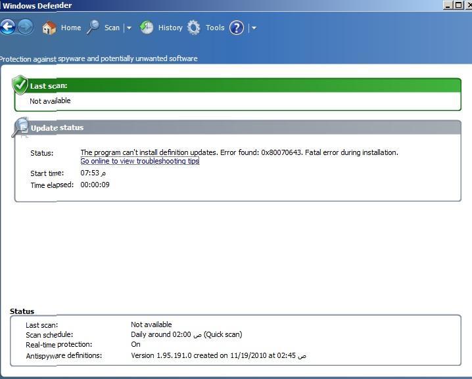The width and height of the screenshot is (472, 379).
Task: Click the Antispyware definitions label
Action: coord(64,356)
